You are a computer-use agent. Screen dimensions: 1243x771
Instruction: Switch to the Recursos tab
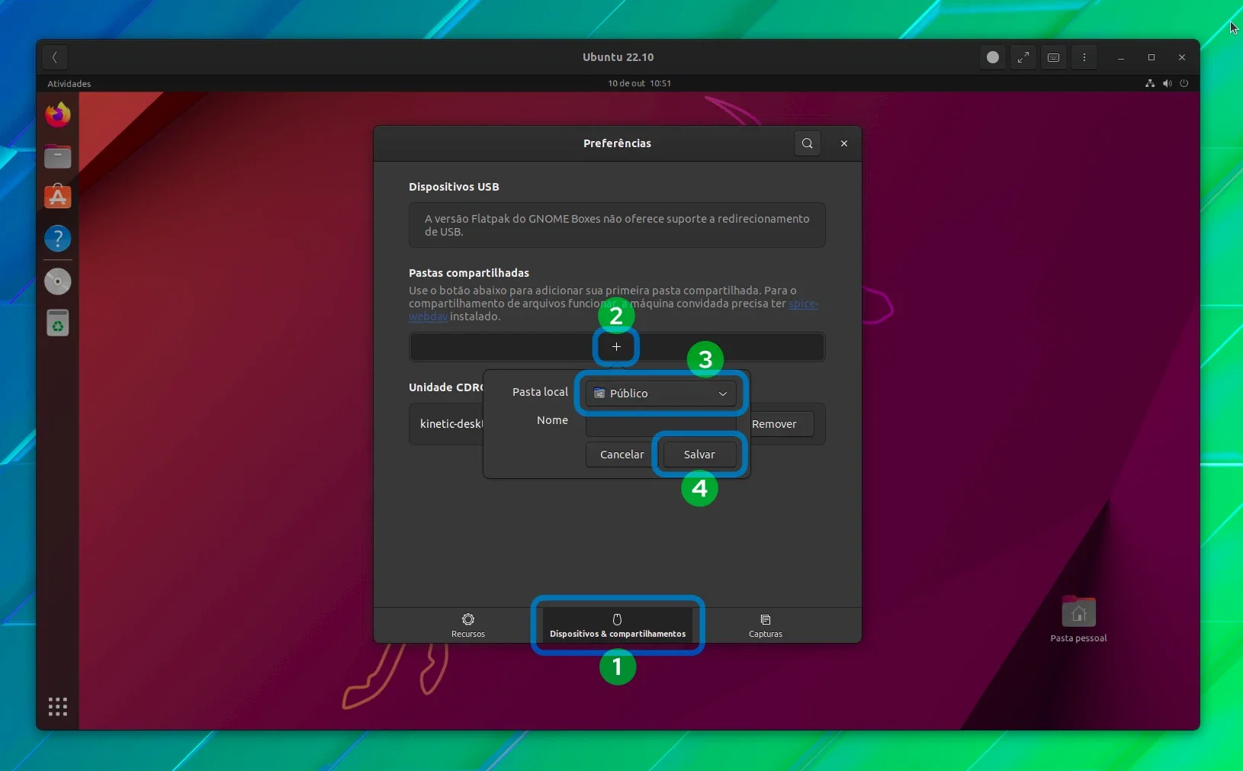point(468,625)
